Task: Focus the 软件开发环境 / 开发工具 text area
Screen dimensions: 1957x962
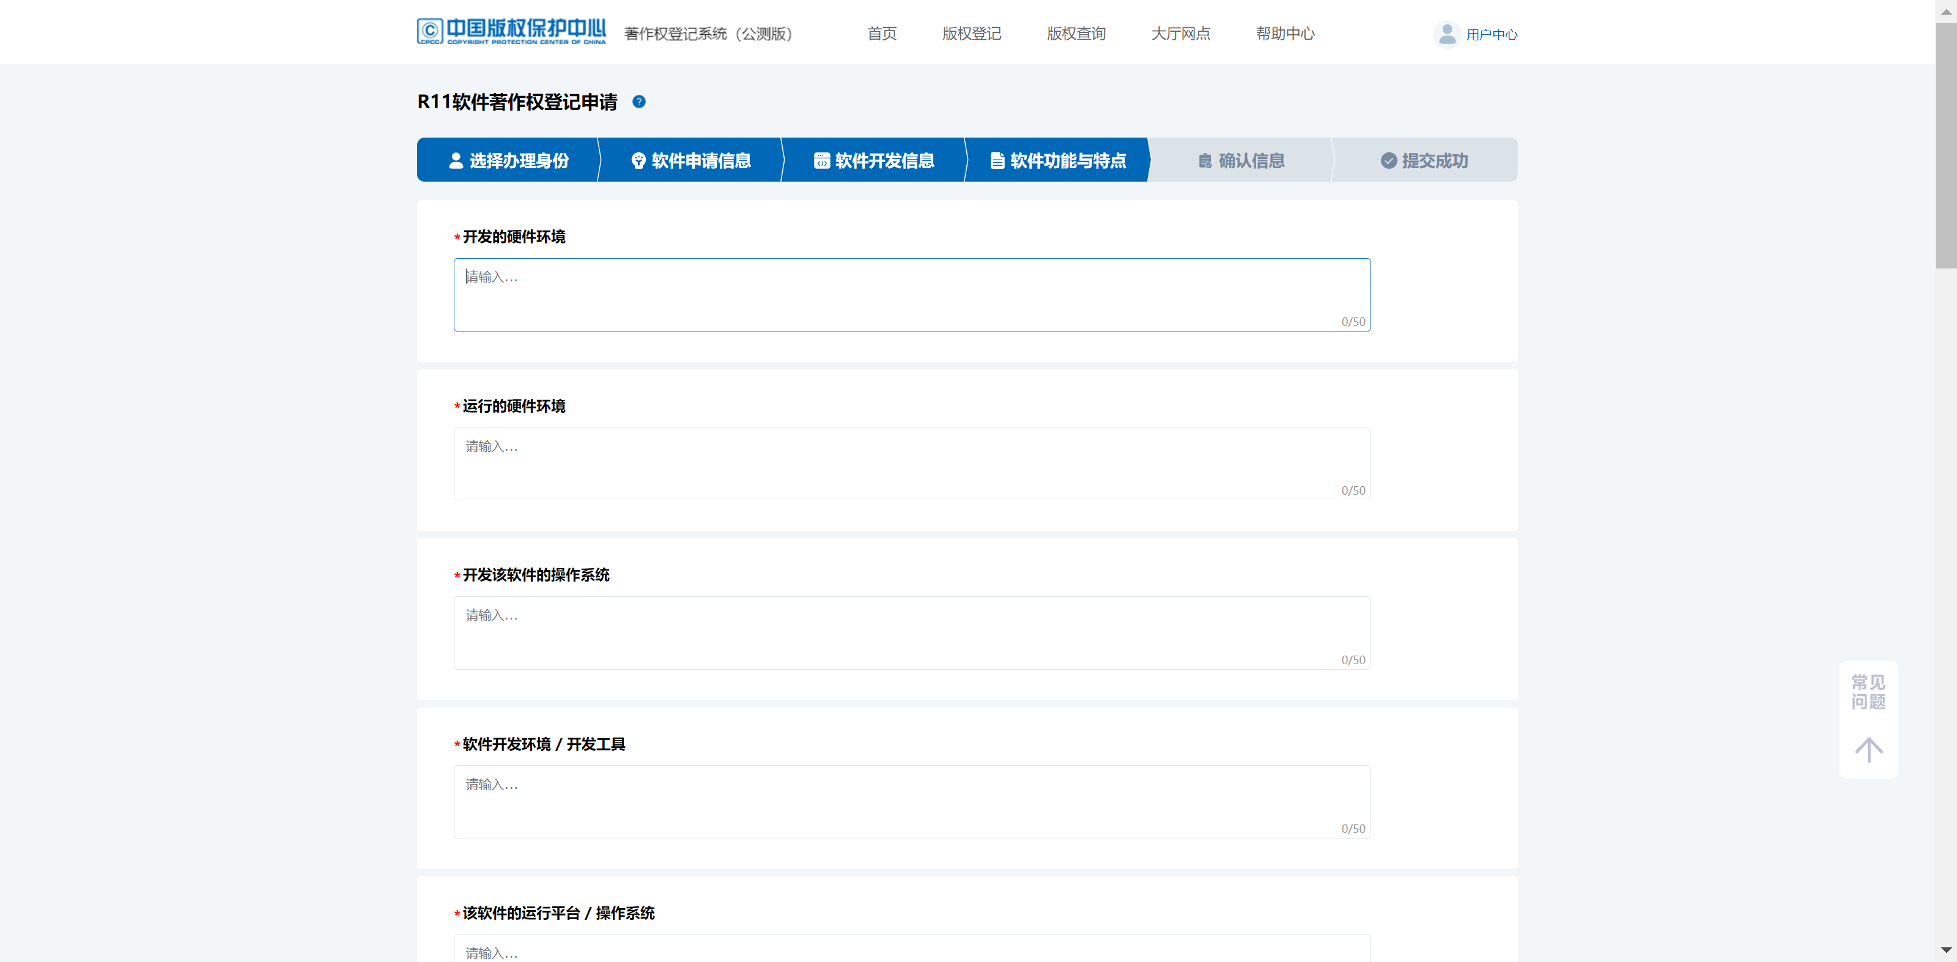Action: pos(912,802)
